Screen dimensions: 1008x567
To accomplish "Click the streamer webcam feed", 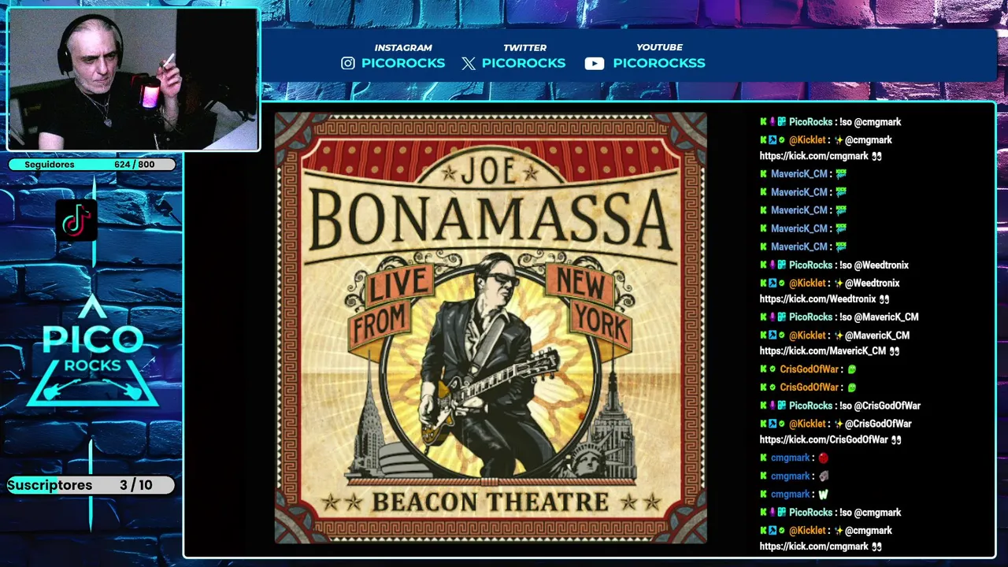I will (x=133, y=79).
